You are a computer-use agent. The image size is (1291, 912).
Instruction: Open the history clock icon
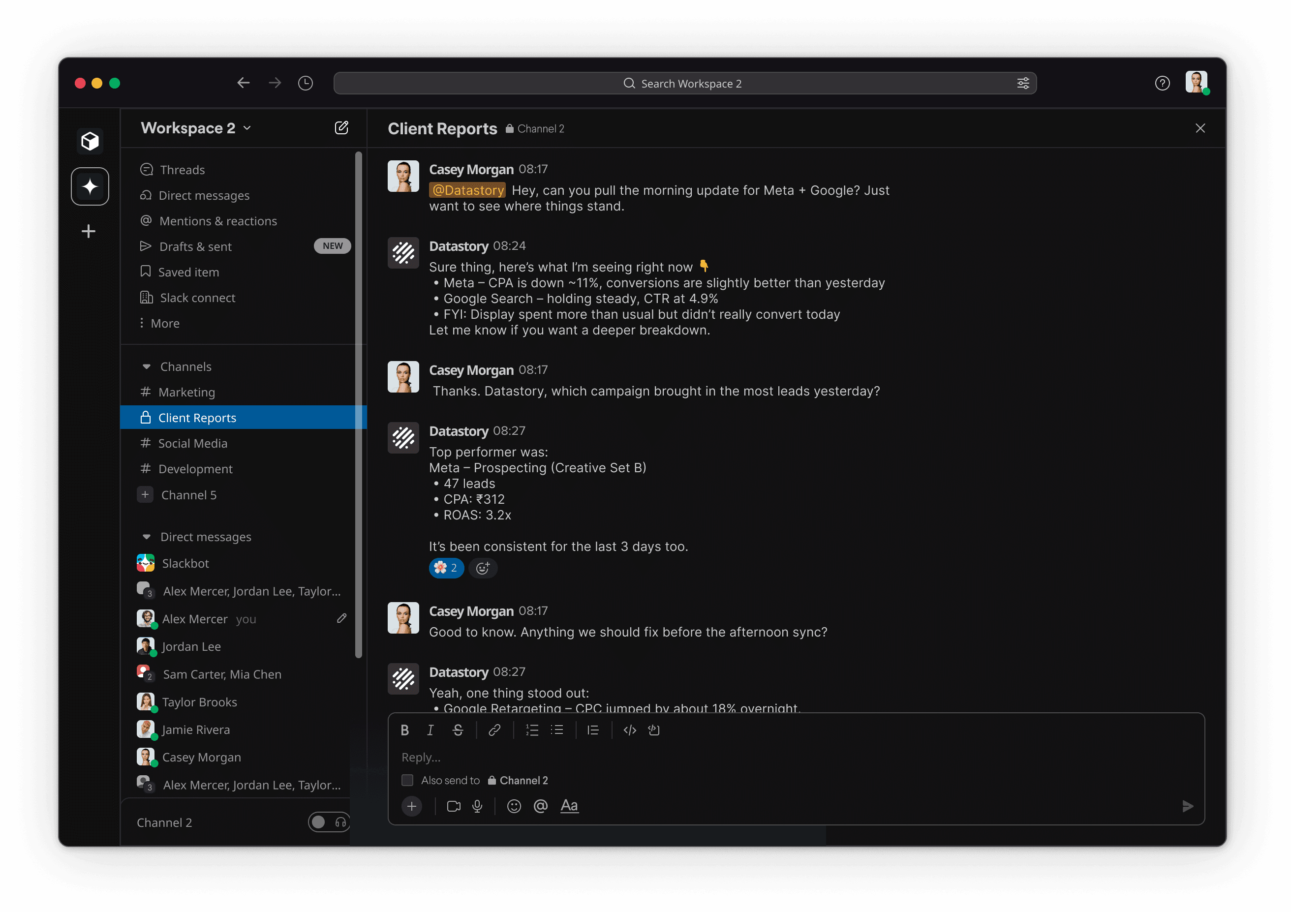(306, 83)
